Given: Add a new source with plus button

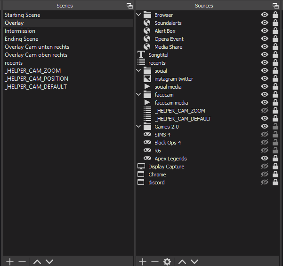Looking at the screenshot, I should pos(143,261).
